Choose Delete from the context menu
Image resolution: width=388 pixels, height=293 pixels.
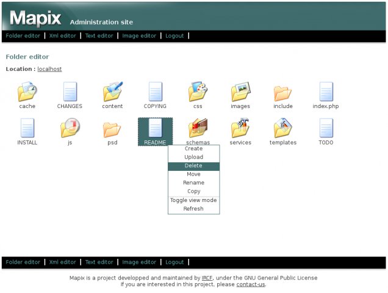[x=193, y=166]
